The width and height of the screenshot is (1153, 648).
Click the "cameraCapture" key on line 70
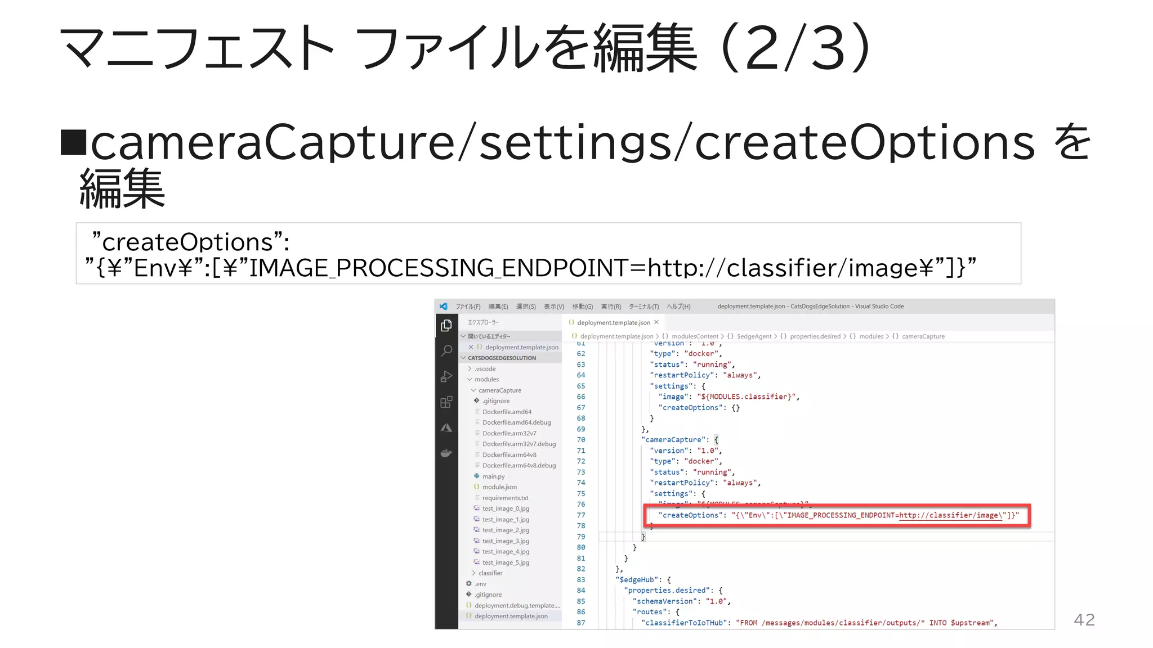[x=673, y=440]
